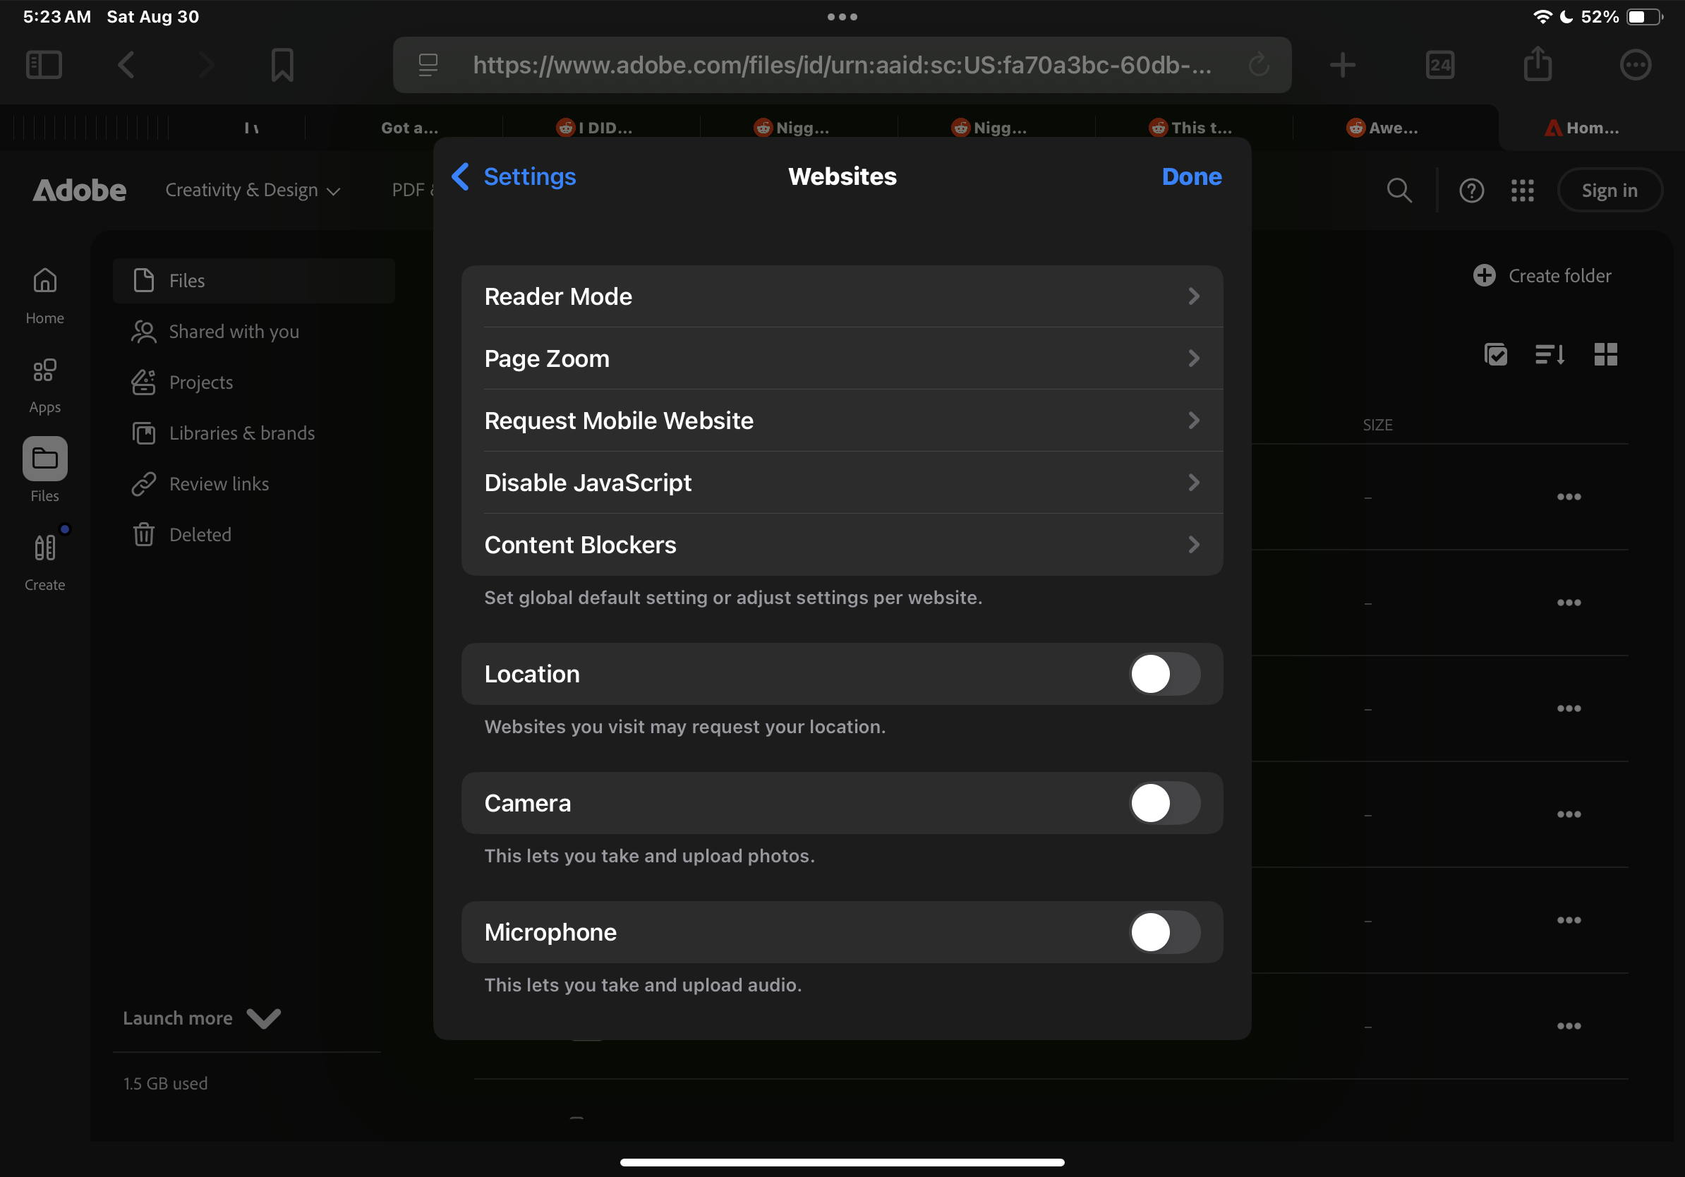The width and height of the screenshot is (1685, 1177).
Task: Enable the Camera toggle
Action: (x=1164, y=803)
